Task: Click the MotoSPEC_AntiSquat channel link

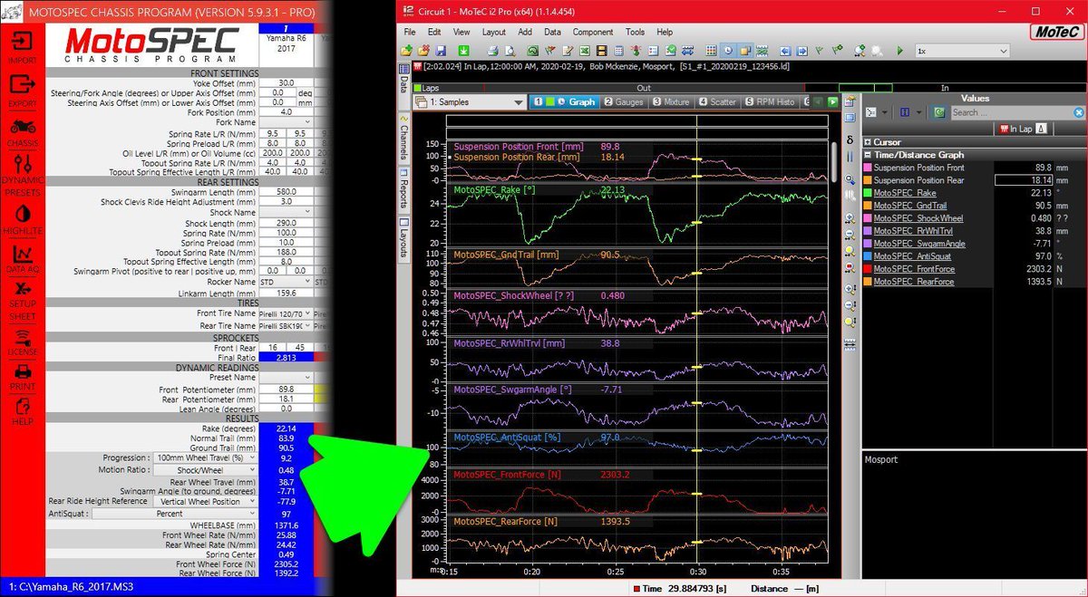Action: click(911, 256)
